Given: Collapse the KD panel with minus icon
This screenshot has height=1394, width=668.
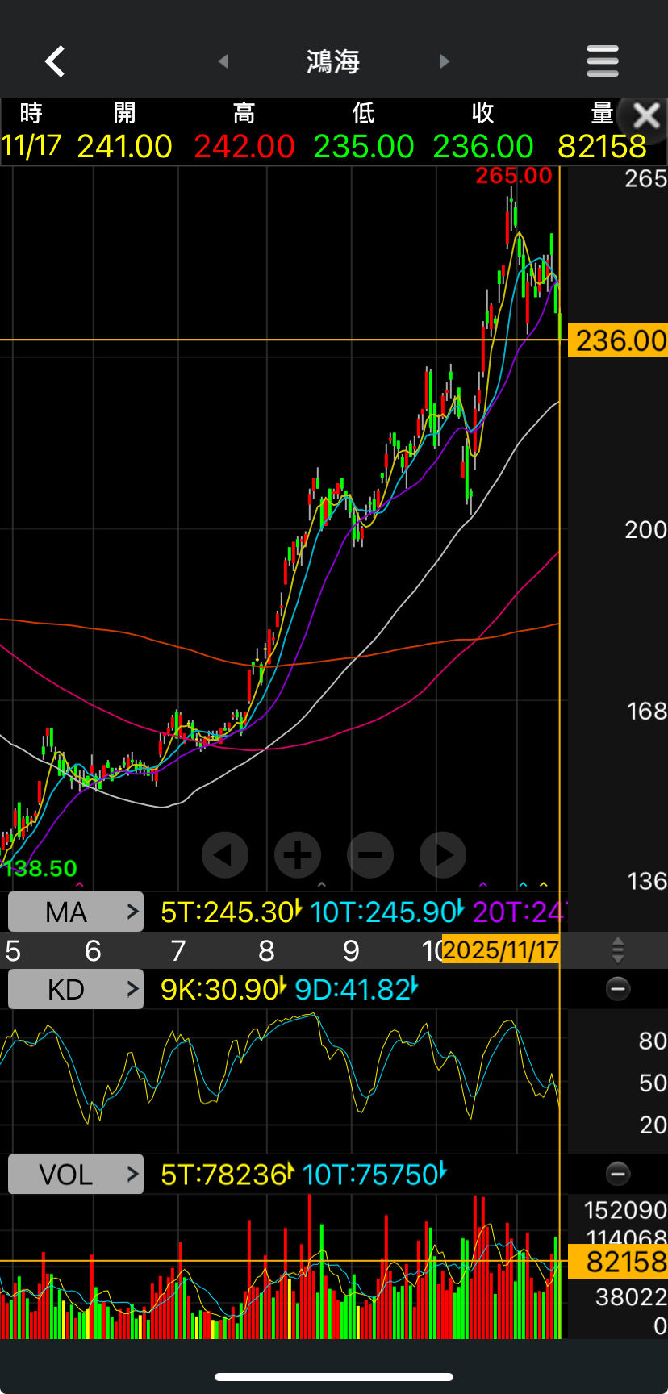Looking at the screenshot, I should [618, 989].
